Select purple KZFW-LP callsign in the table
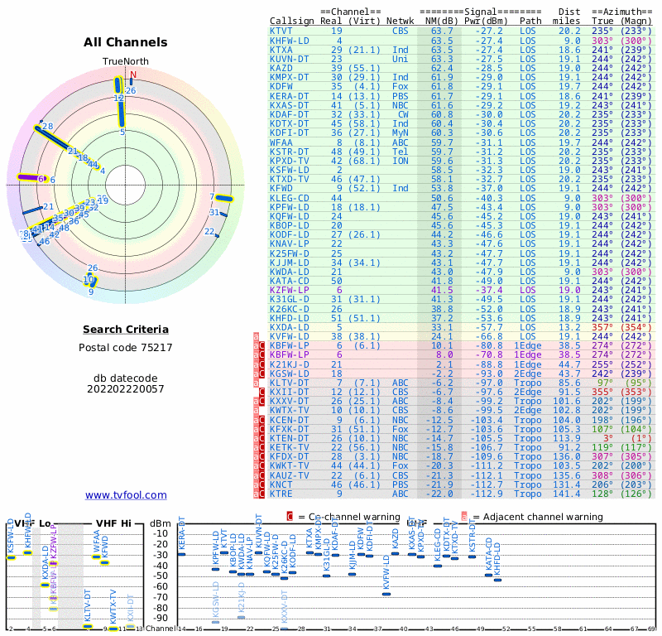Screen dimensions: 662x636 click(289, 291)
